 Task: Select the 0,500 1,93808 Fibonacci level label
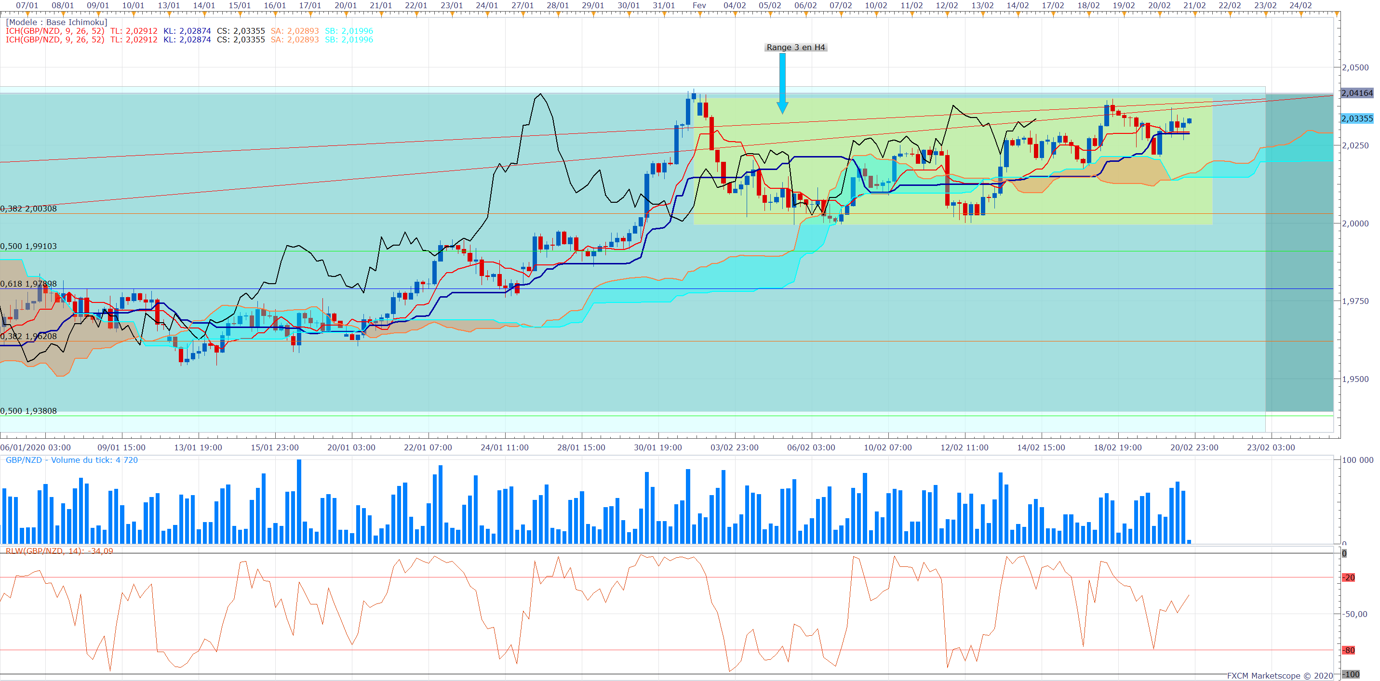(28, 411)
